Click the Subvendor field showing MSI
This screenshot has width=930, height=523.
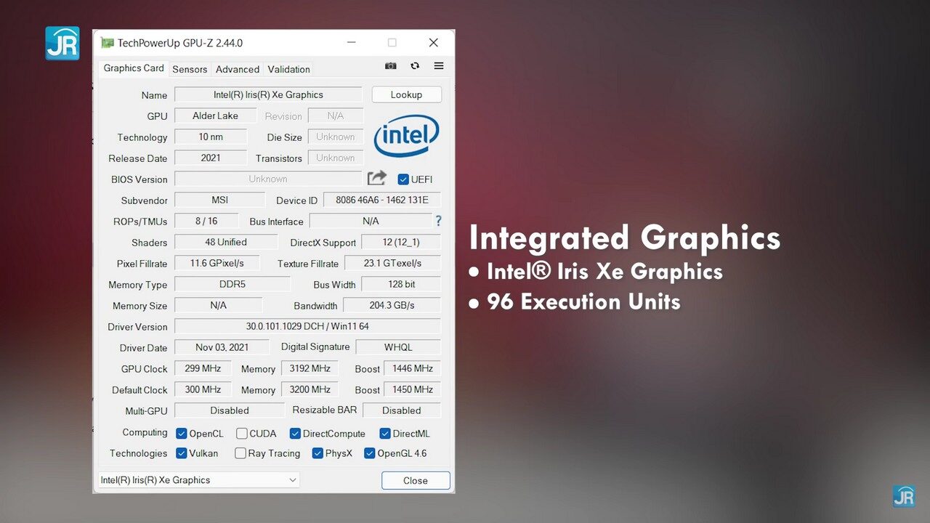[x=220, y=200]
